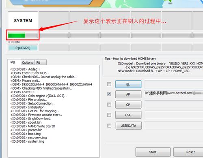Tick the BL file checkbox
This screenshot has width=203, height=158.
coord(109,84)
